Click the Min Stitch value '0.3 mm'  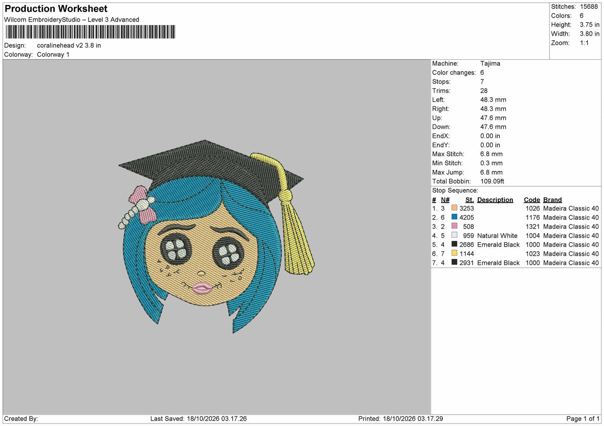(491, 163)
